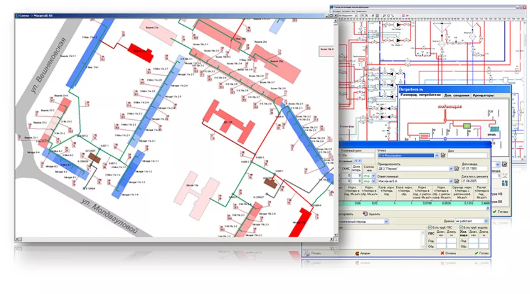Click the Дата посл. ремонта field '21.04.2005'
Viewport: 530px width, 294px height.
tap(475, 181)
